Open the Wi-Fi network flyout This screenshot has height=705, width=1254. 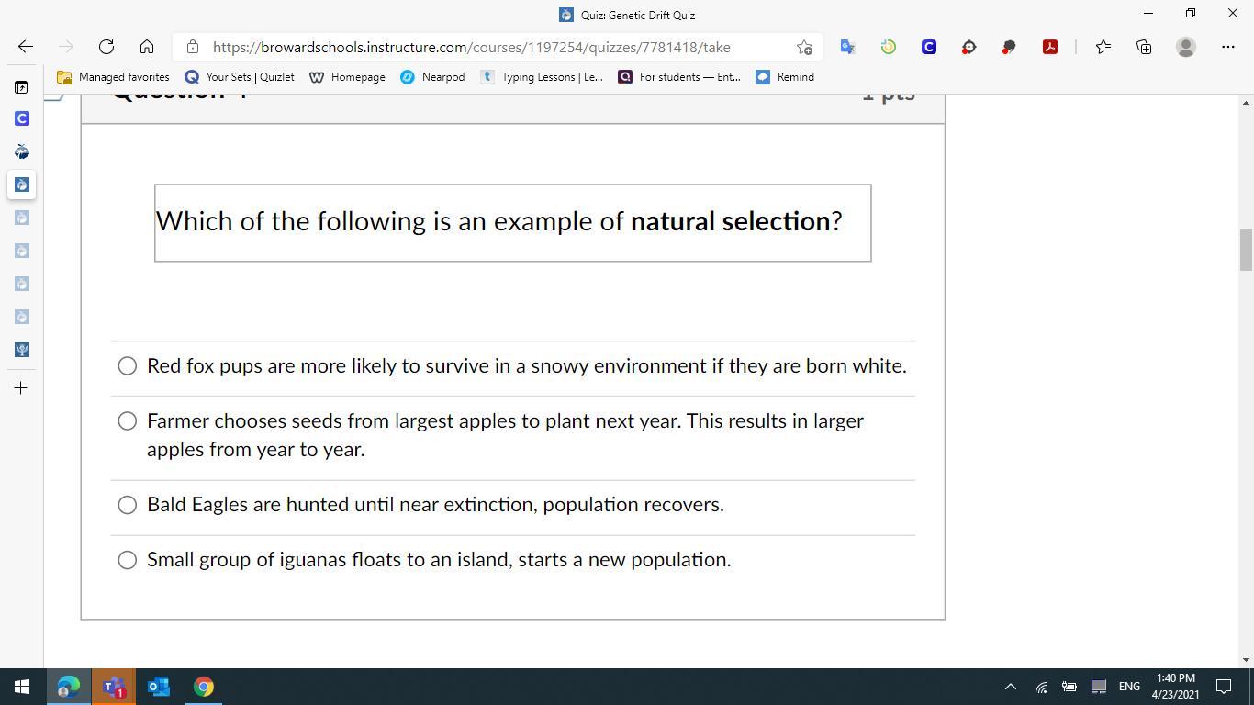[1041, 687]
